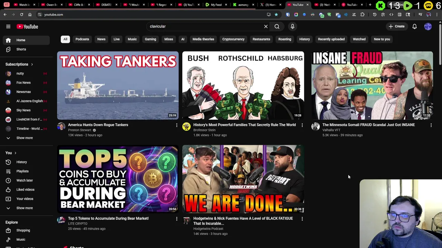The width and height of the screenshot is (442, 248).
Task: Open Watch later in the sidebar
Action: 26,180
